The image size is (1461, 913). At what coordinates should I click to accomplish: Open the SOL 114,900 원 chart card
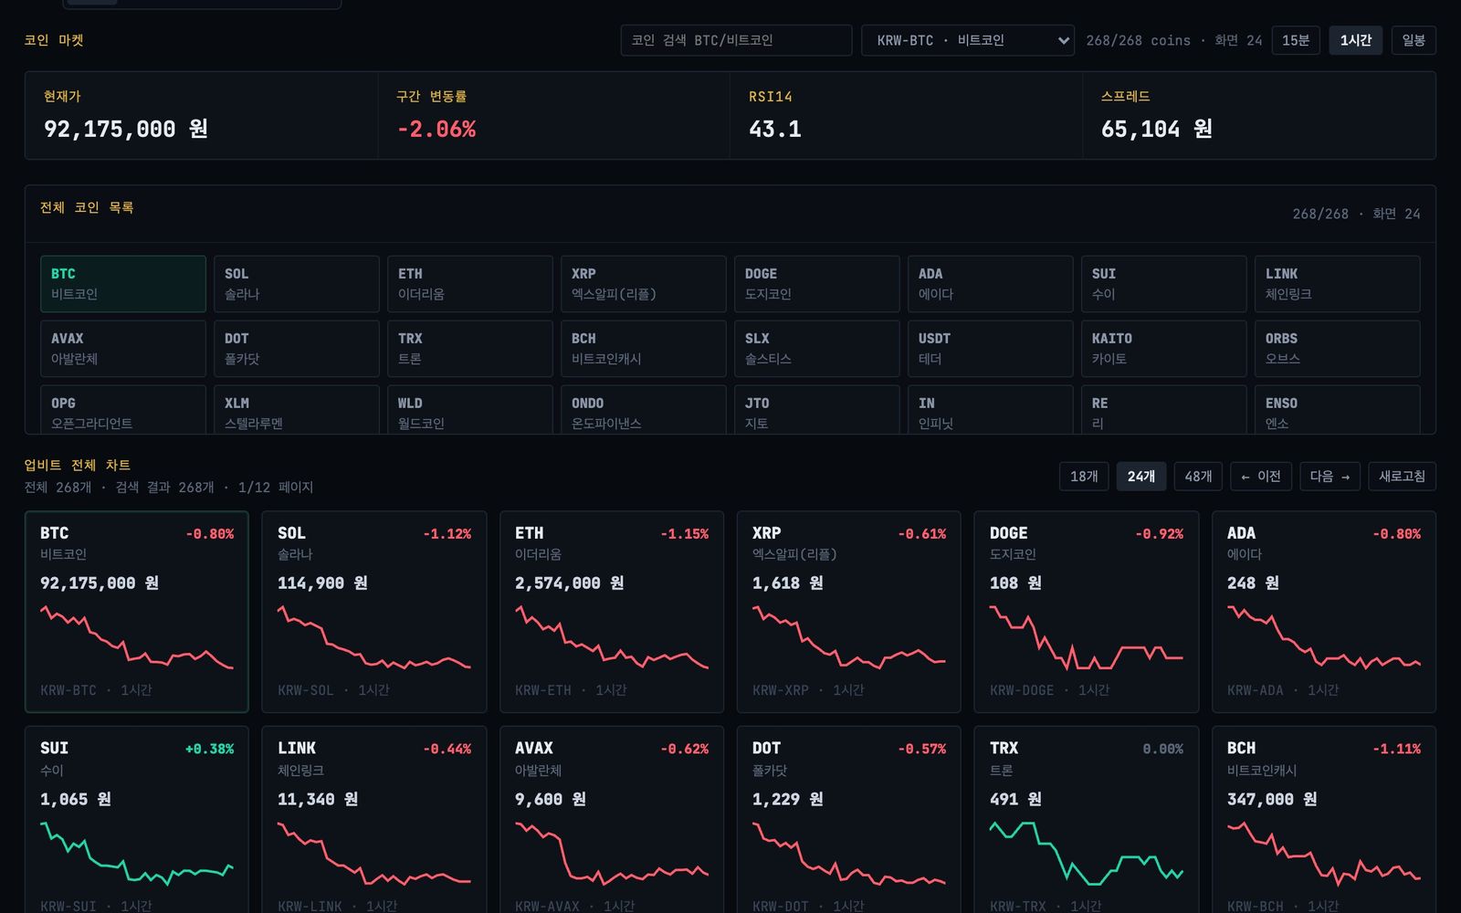point(374,612)
